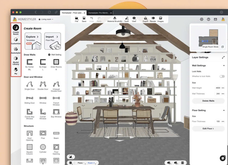Select the Autostyler sidebar icon
Screen dimensions: 228x165
16,51
